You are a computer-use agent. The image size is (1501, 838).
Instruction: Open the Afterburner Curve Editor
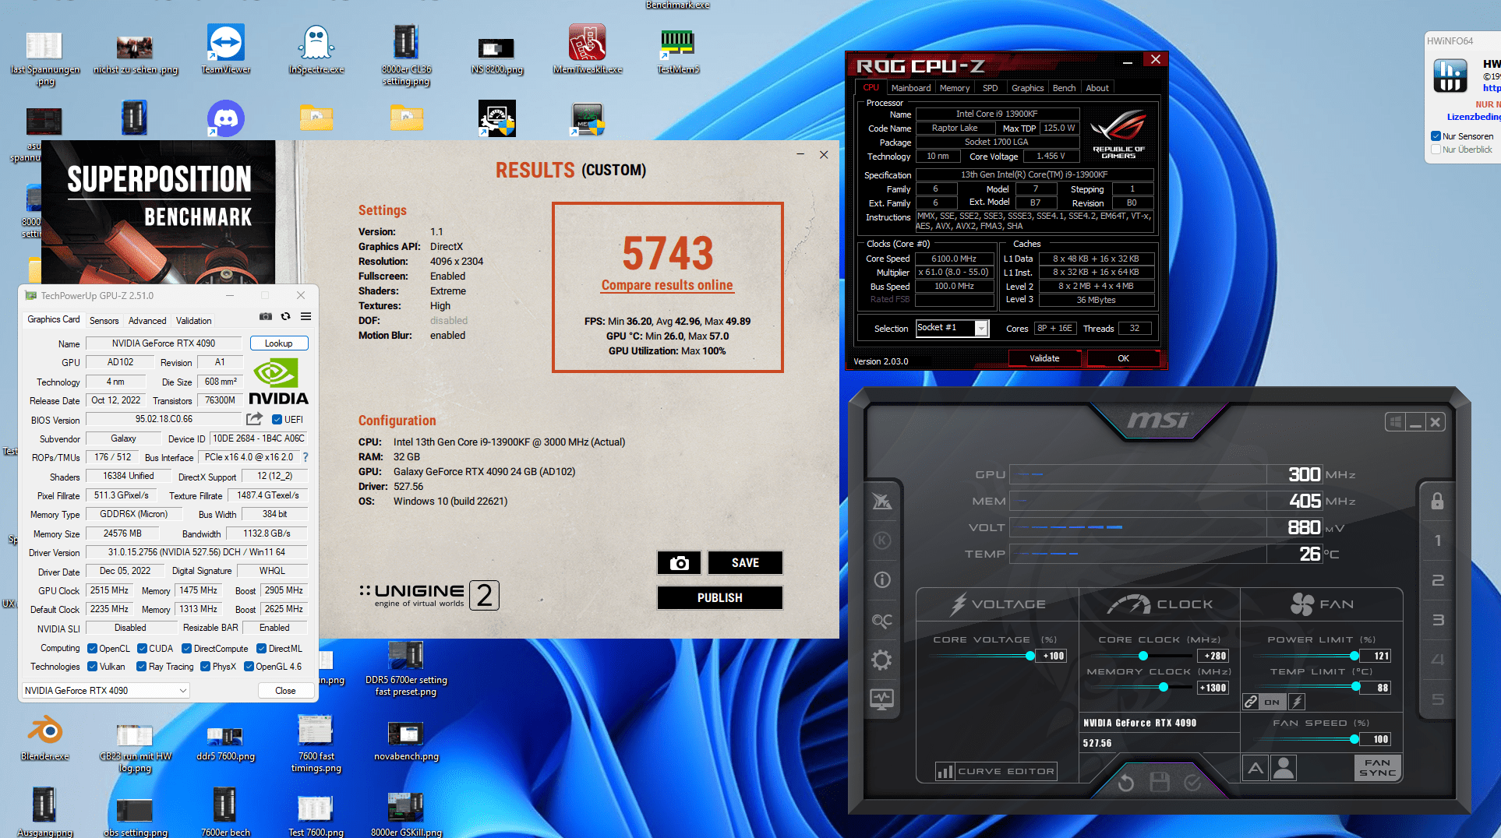coord(997,772)
